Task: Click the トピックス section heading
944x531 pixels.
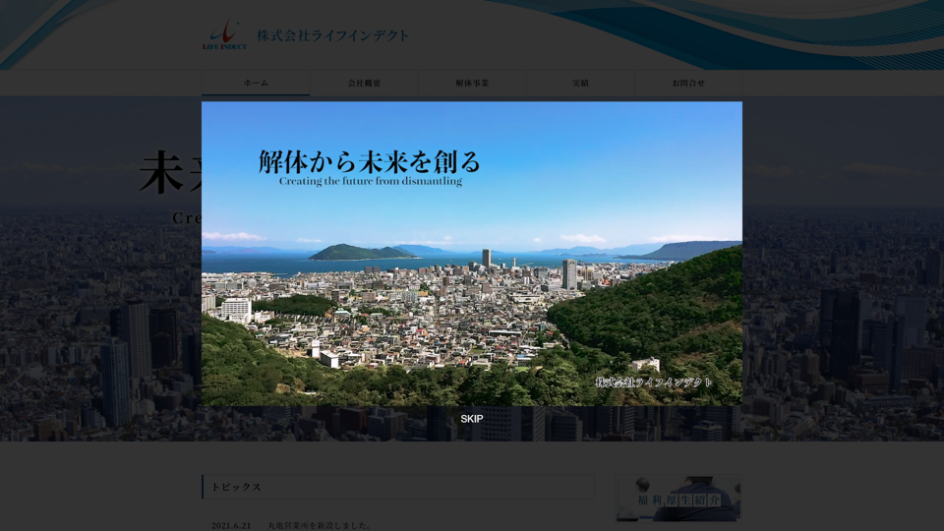Action: 237,487
